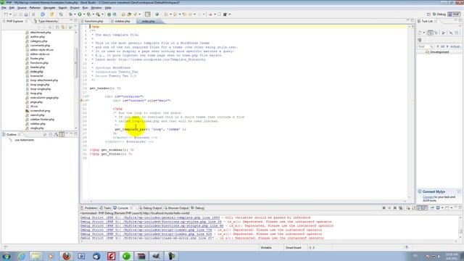
Task: Click Collapse All in PHP Explorer toolbar
Action: coord(57,28)
